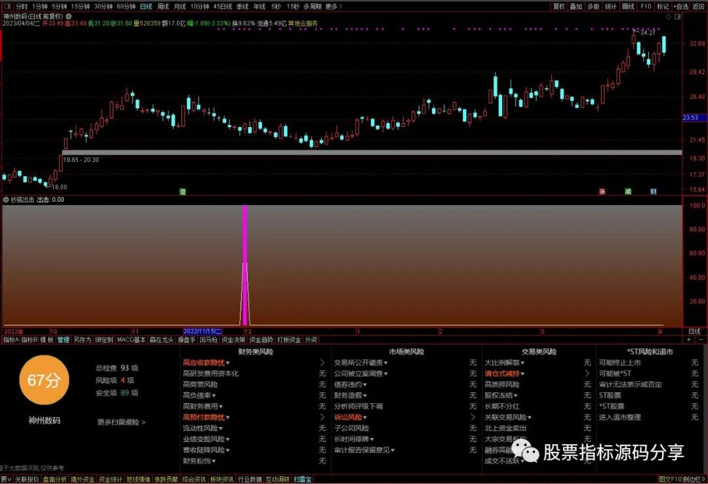
Task: Click the window icon before 分时
Action: 7,7
